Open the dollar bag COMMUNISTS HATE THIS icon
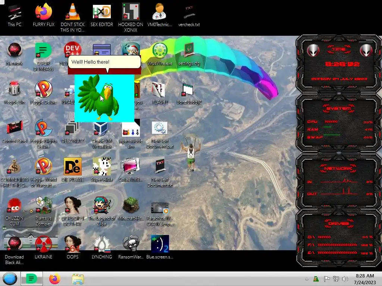The width and height of the screenshot is (382, 286). pyautogui.click(x=15, y=173)
